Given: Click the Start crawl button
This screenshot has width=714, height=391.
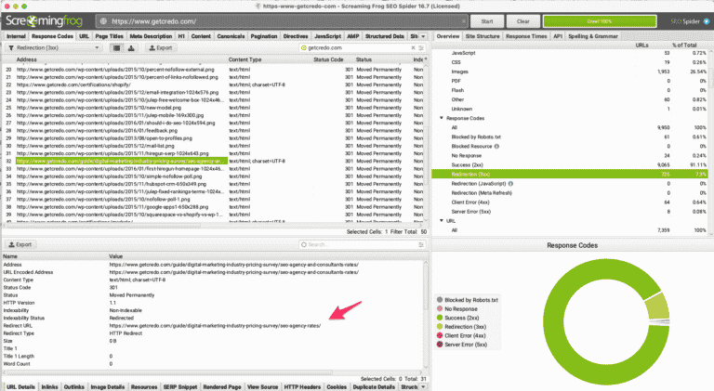Looking at the screenshot, I should click(487, 21).
